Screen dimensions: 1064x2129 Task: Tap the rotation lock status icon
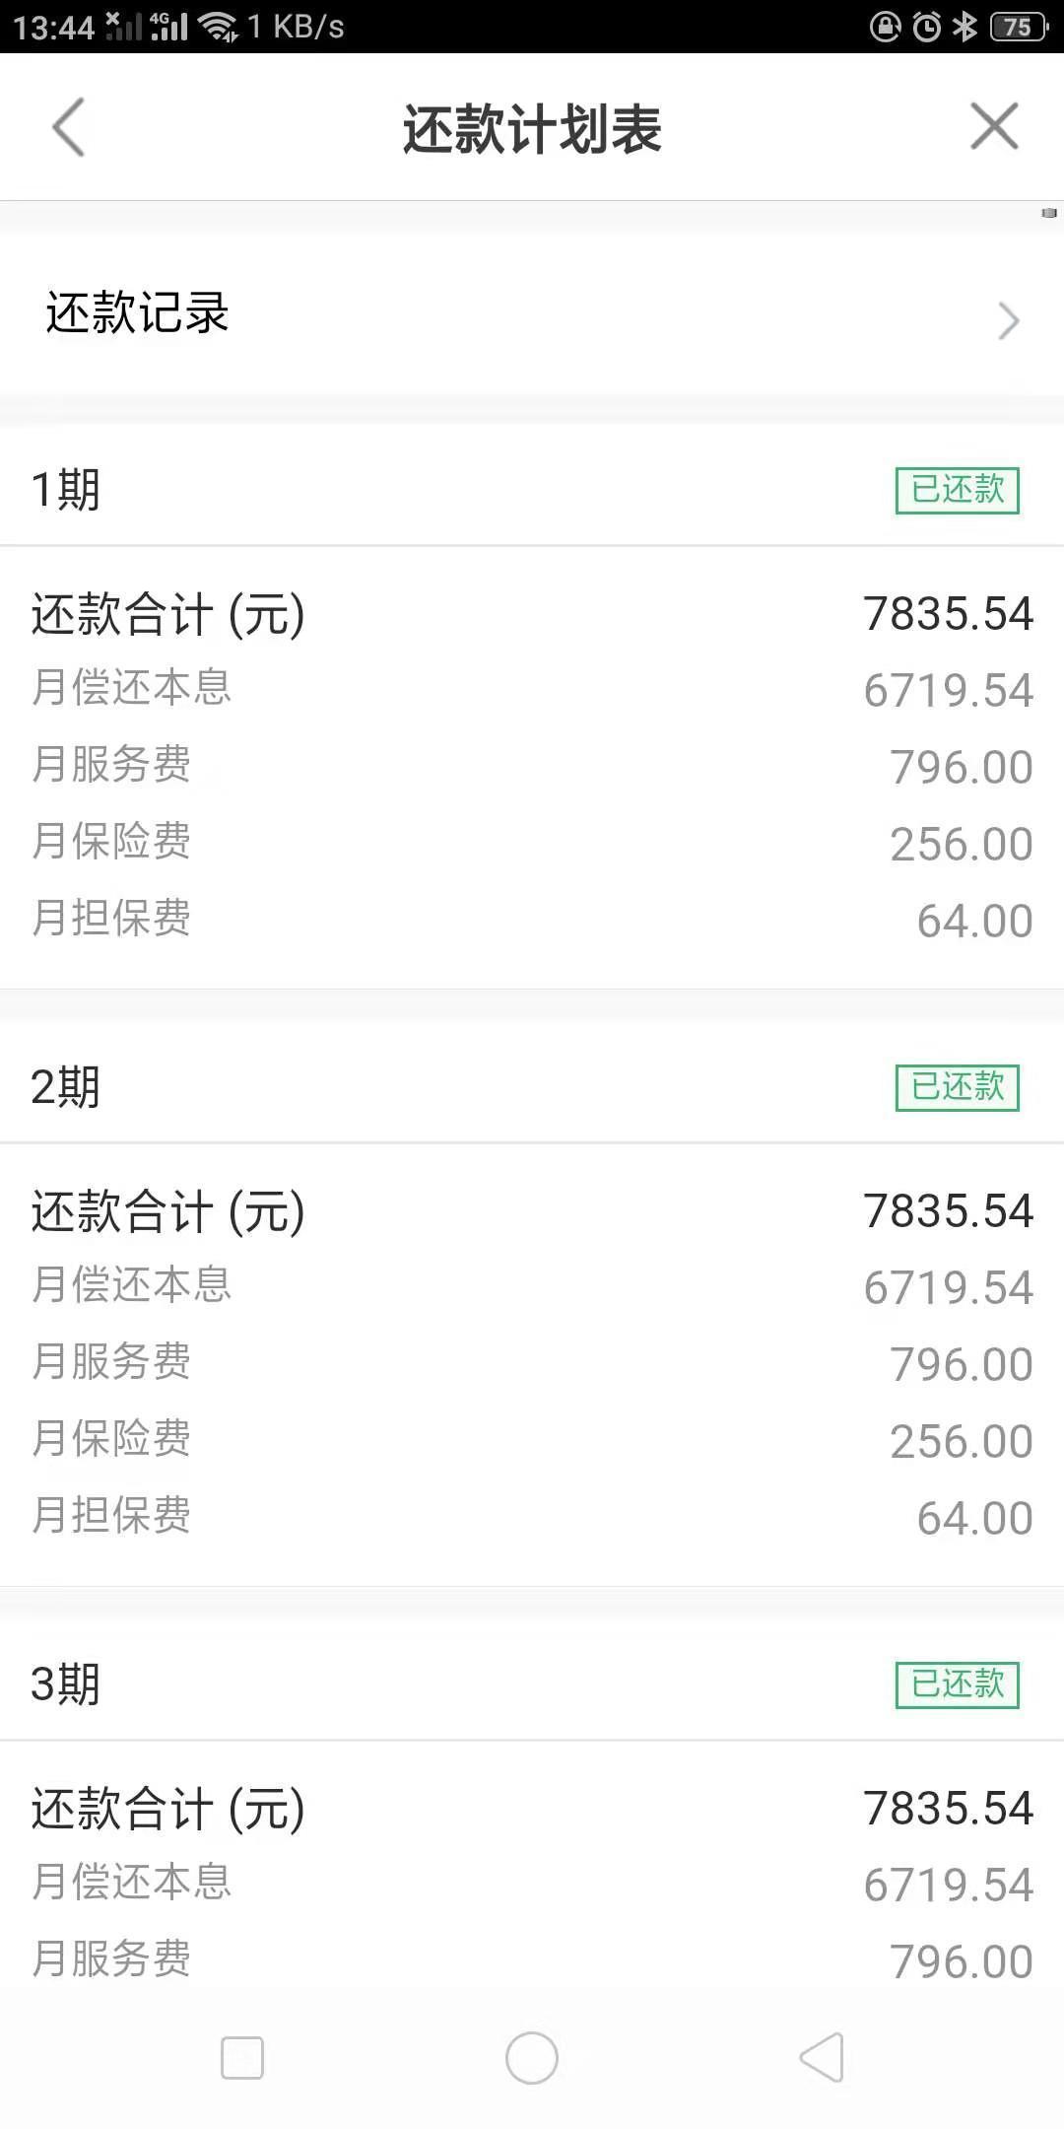(x=885, y=27)
